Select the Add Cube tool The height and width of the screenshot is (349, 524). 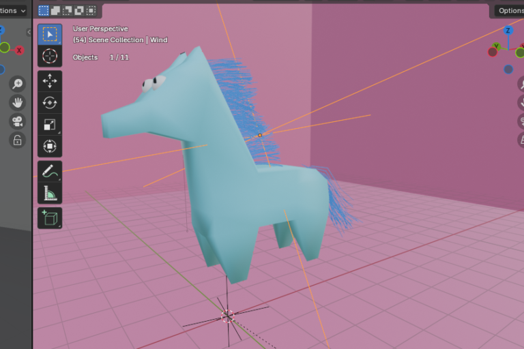coord(50,218)
